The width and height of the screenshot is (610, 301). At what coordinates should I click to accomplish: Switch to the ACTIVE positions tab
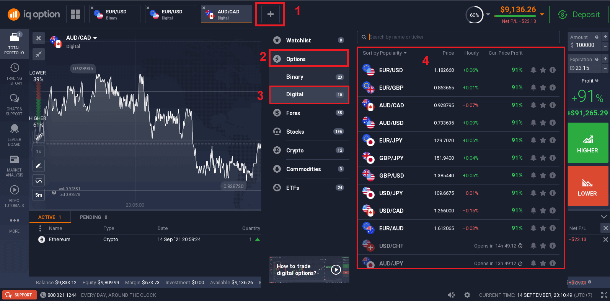[x=50, y=217]
